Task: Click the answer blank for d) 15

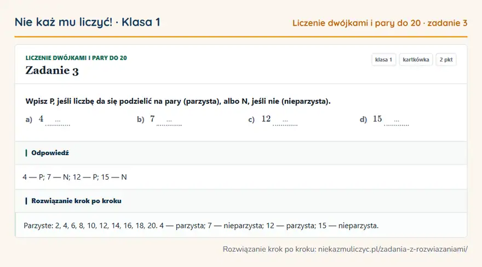Action: (397, 121)
